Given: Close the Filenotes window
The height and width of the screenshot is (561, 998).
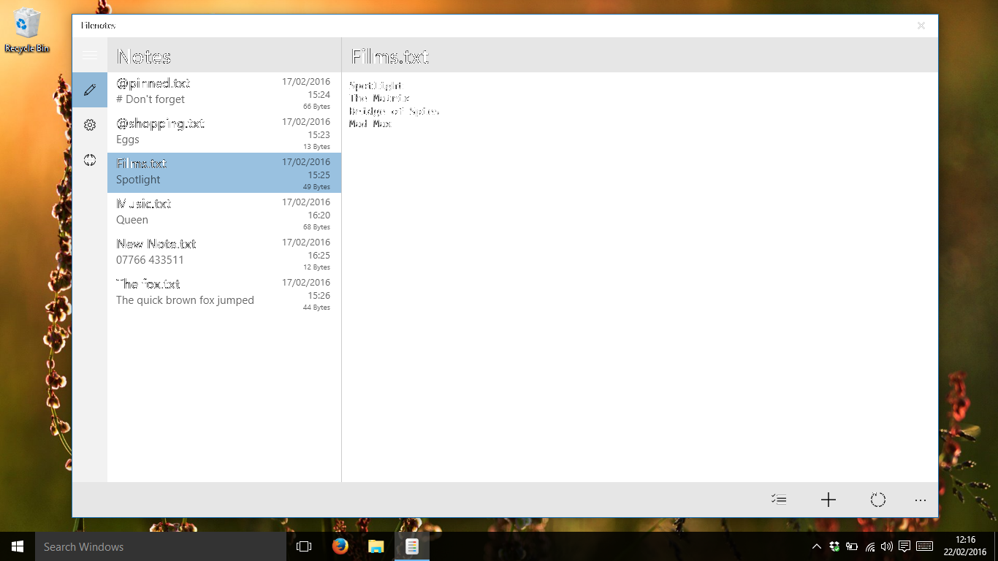Looking at the screenshot, I should (x=921, y=26).
